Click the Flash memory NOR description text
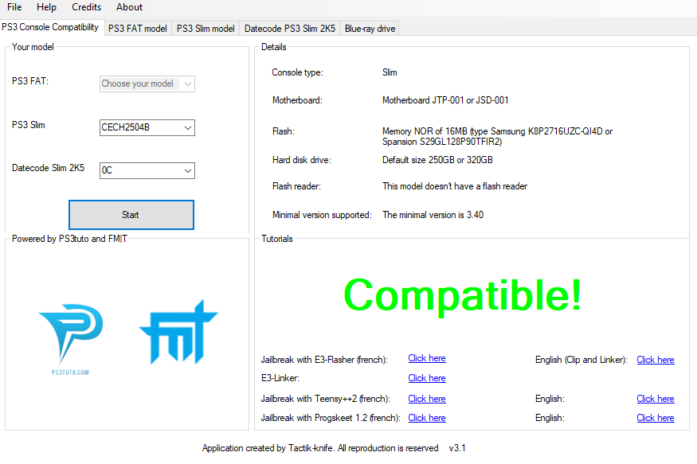 (x=497, y=136)
